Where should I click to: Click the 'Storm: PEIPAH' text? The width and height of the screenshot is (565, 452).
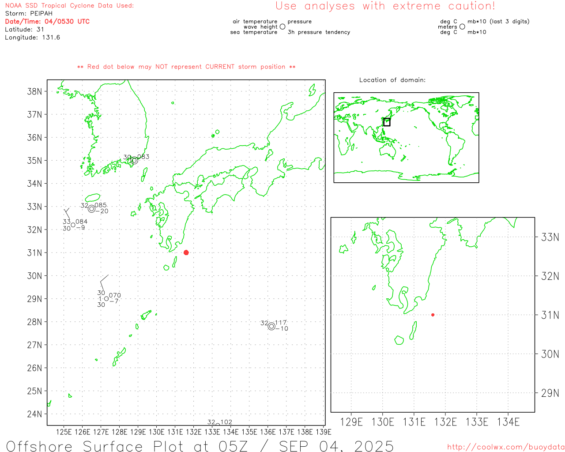pos(29,14)
